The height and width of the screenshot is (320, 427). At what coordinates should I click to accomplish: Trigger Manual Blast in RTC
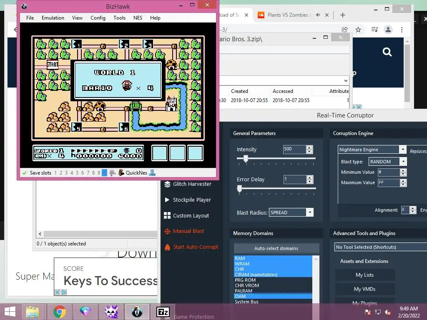[184, 231]
